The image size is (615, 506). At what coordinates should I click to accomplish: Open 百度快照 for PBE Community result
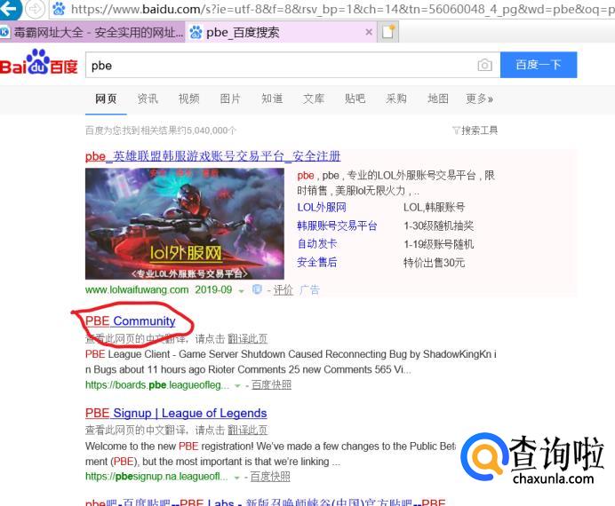click(271, 385)
